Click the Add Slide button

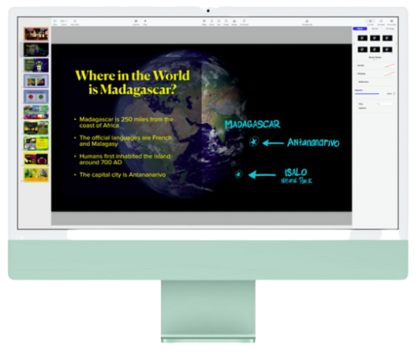75,22
